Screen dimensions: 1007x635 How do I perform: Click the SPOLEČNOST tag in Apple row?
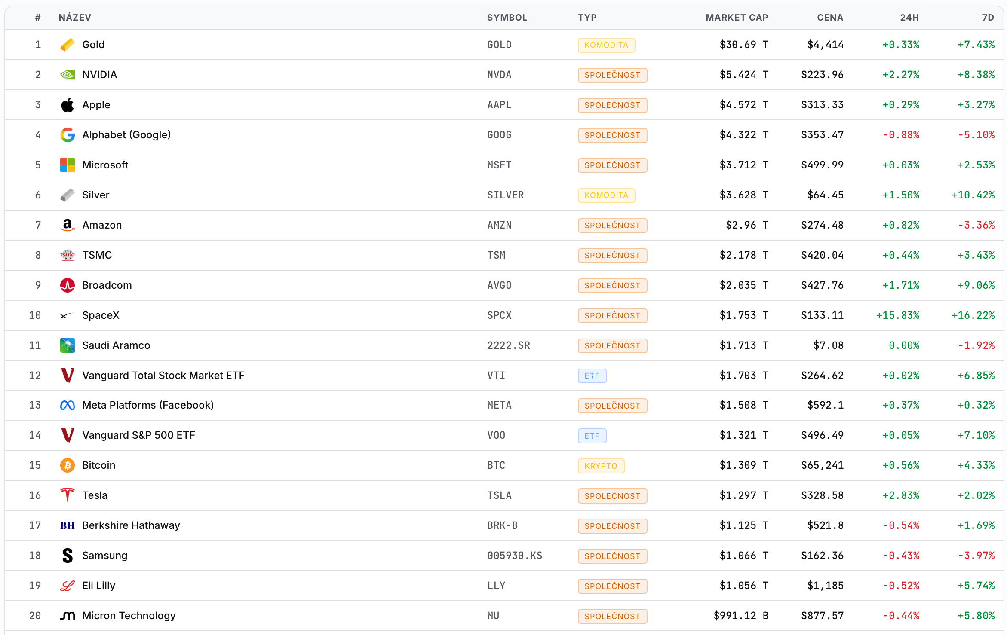click(612, 105)
